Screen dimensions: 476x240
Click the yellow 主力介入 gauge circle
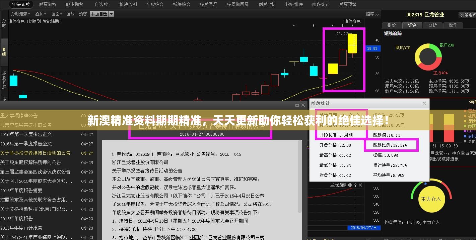click(431, 199)
